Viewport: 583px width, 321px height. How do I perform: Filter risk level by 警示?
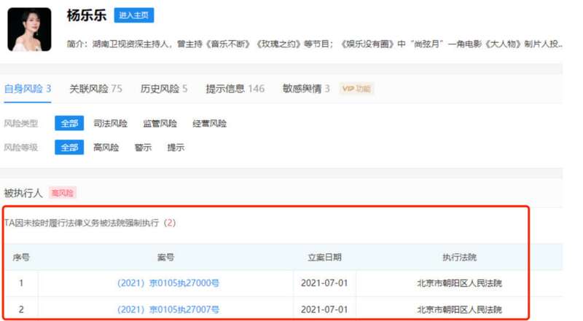click(x=143, y=147)
